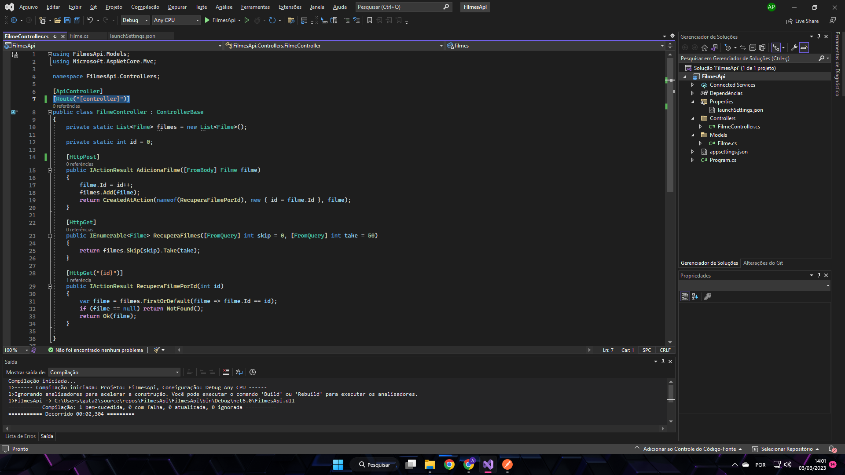Image resolution: width=845 pixels, height=475 pixels.
Task: Select the Any CPU platform dropdown
Action: (x=174, y=20)
